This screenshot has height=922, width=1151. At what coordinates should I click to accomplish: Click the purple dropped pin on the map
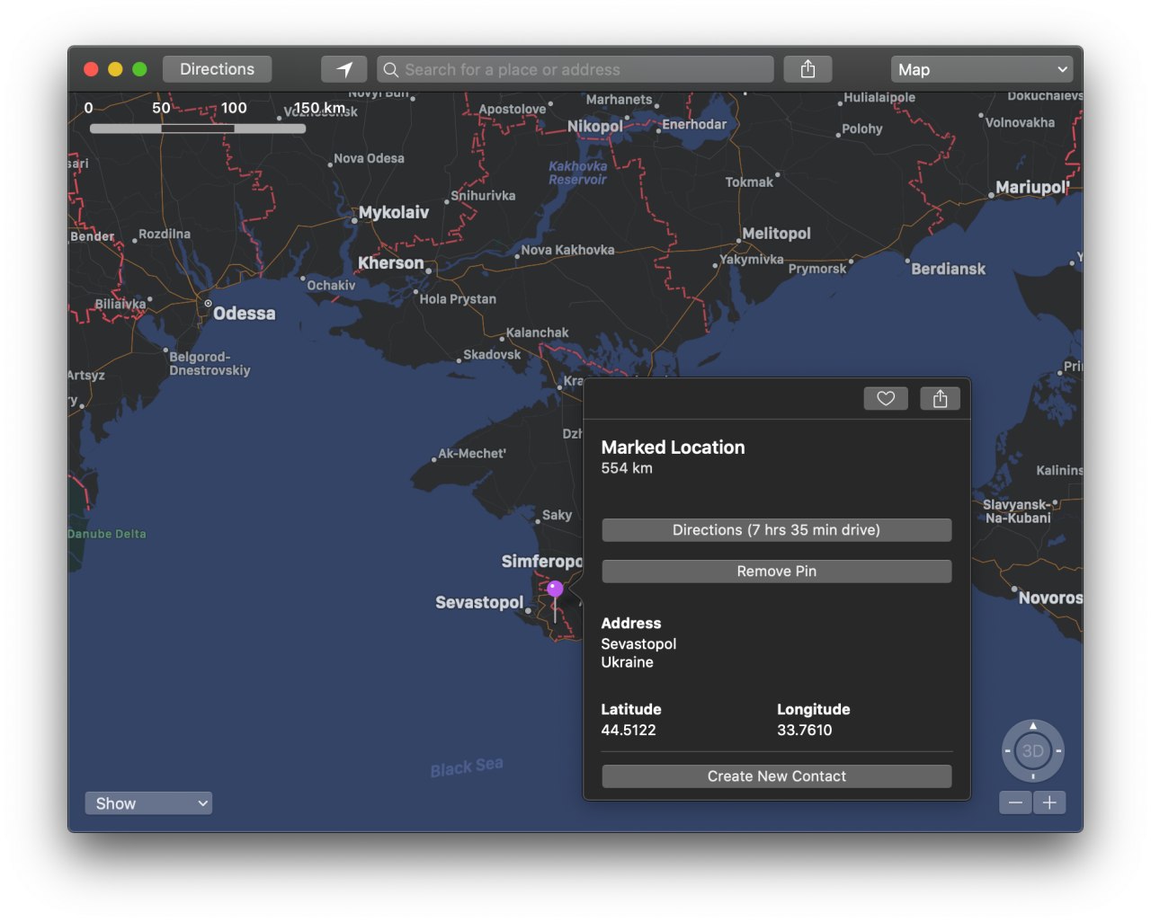[555, 590]
